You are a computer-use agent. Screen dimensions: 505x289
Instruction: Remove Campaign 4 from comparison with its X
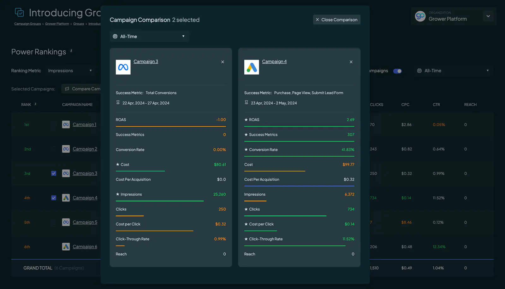click(x=351, y=62)
